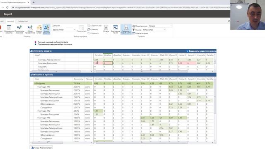Click the 'Назад: Анализ затрат' button
265x149 pixels.
tap(41, 148)
